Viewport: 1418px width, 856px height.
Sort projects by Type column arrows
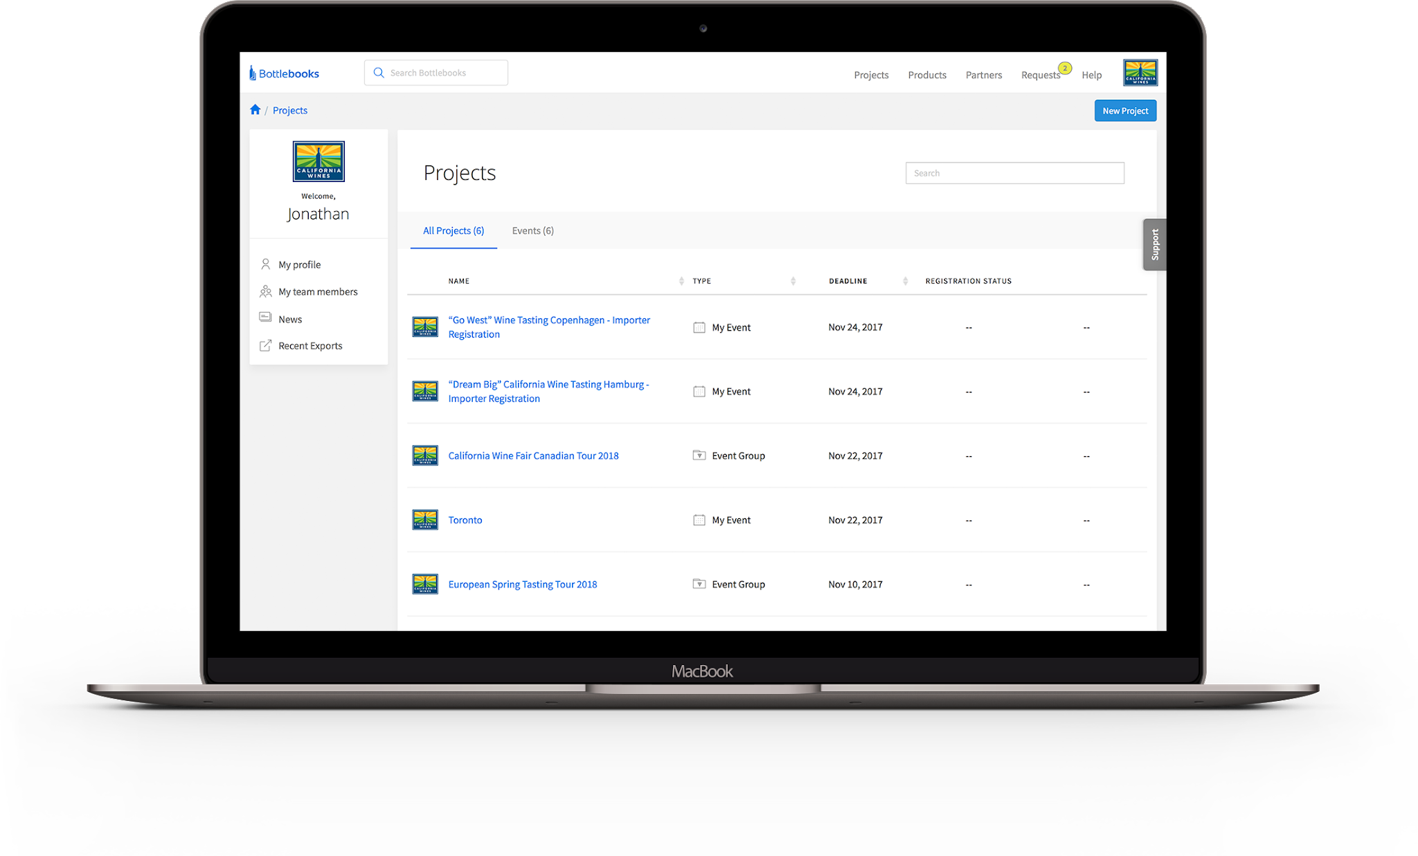click(x=793, y=281)
